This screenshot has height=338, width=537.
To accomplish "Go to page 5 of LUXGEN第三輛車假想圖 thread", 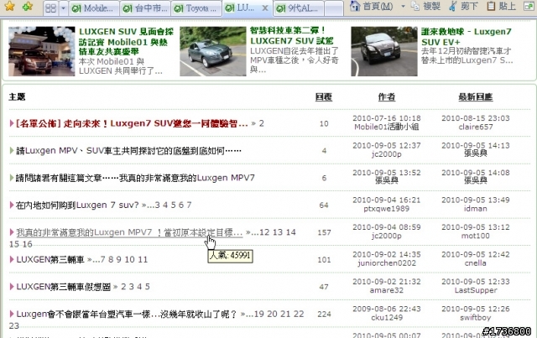I will tap(148, 287).
